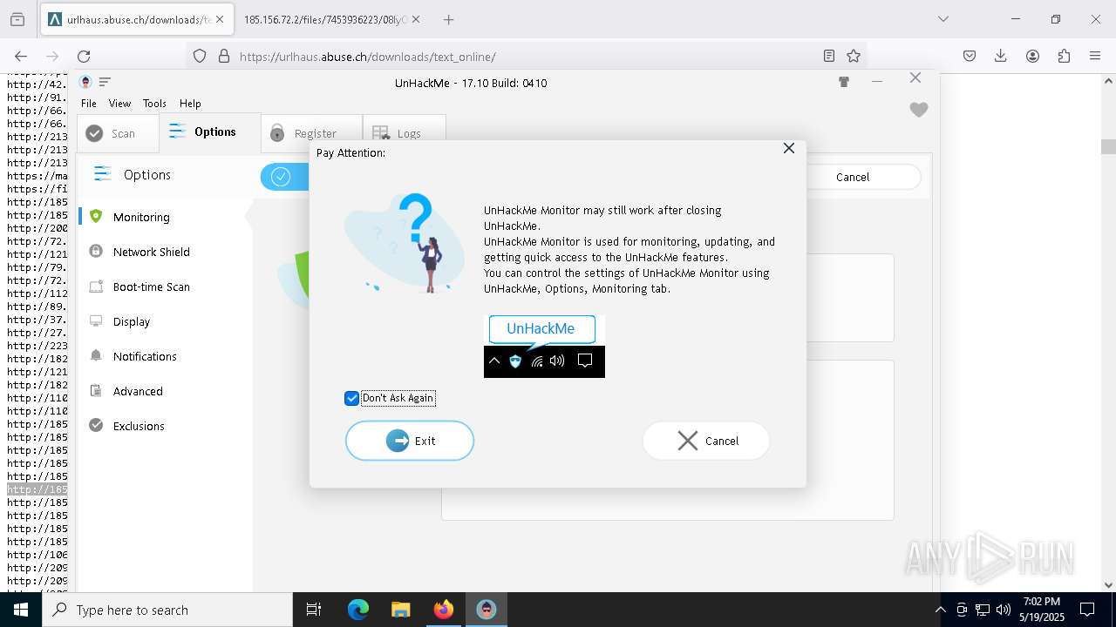Image resolution: width=1116 pixels, height=627 pixels.
Task: Show hidden system tray icons
Action: (x=940, y=610)
